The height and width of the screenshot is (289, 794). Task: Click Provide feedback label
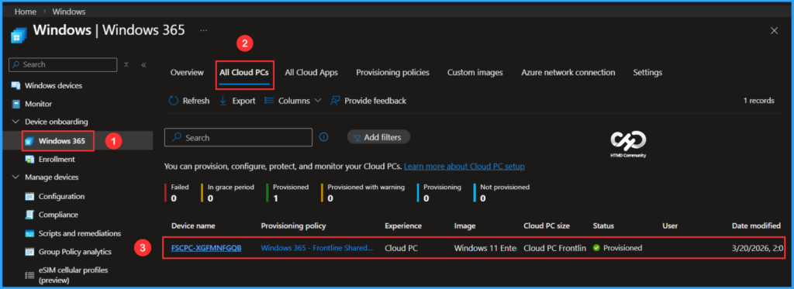tap(375, 101)
